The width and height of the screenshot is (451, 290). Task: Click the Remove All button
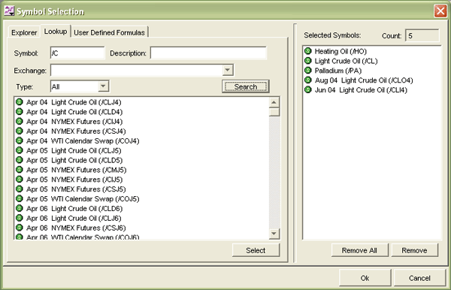pyautogui.click(x=359, y=250)
